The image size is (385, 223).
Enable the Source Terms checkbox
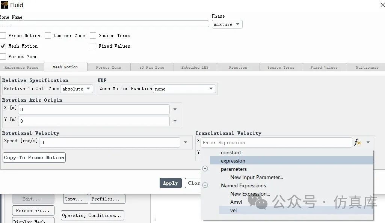pos(93,36)
